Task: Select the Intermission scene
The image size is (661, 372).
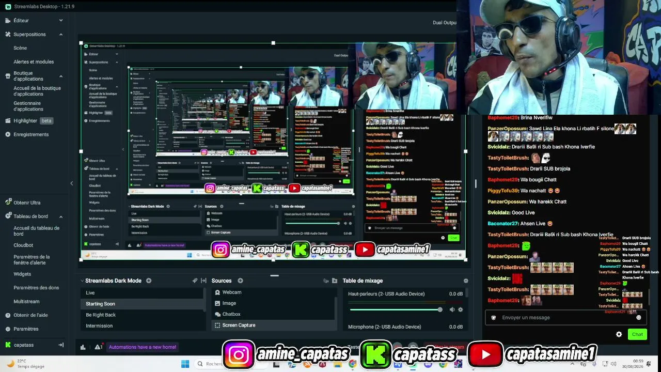Action: coord(143,326)
